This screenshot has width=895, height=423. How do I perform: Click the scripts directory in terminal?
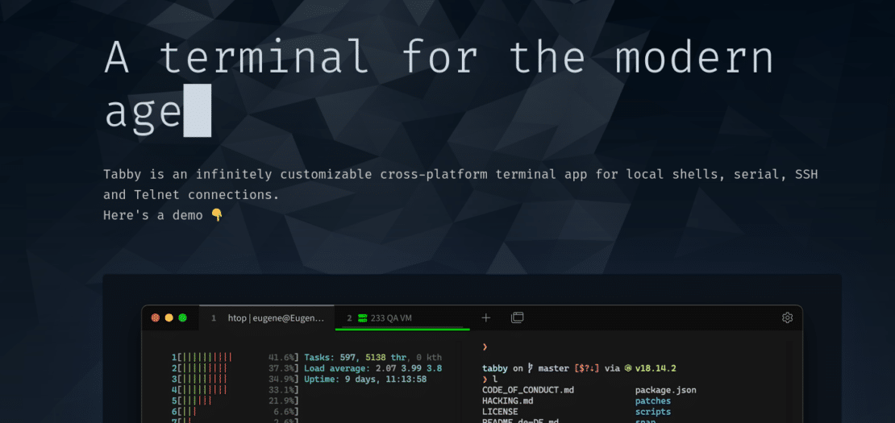point(652,412)
